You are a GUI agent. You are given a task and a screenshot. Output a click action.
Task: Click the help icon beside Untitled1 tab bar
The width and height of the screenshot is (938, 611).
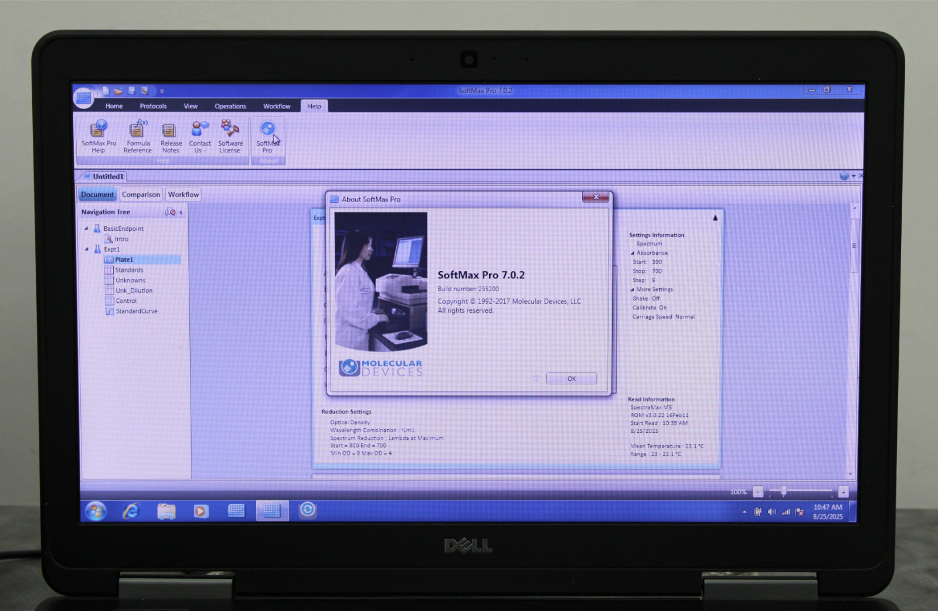click(844, 176)
